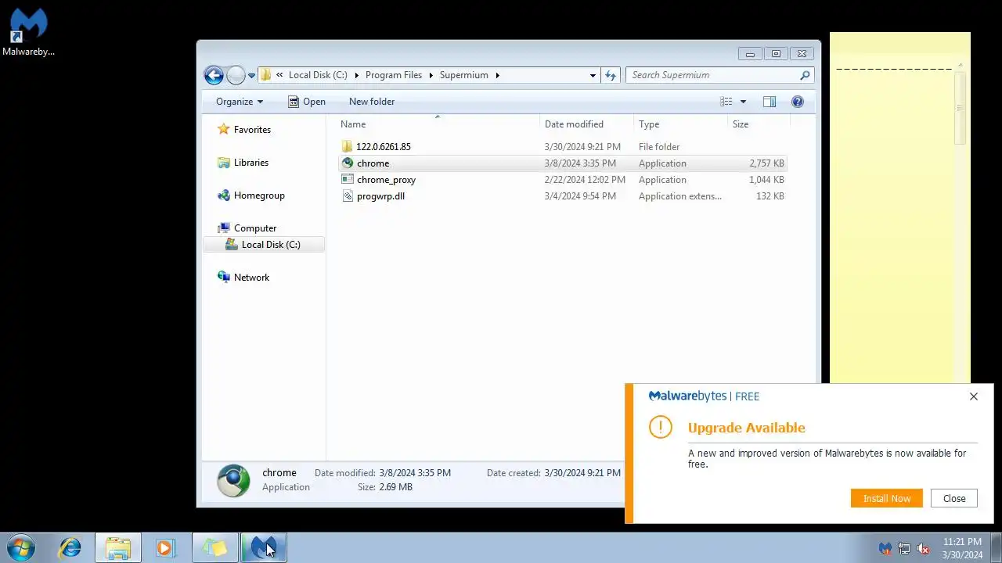Click the folder icon in address bar

pyautogui.click(x=265, y=75)
